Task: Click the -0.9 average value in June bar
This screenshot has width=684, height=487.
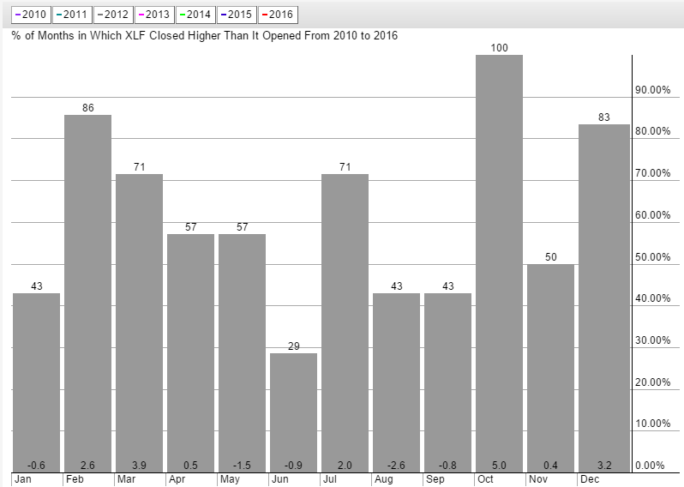Action: (x=294, y=466)
